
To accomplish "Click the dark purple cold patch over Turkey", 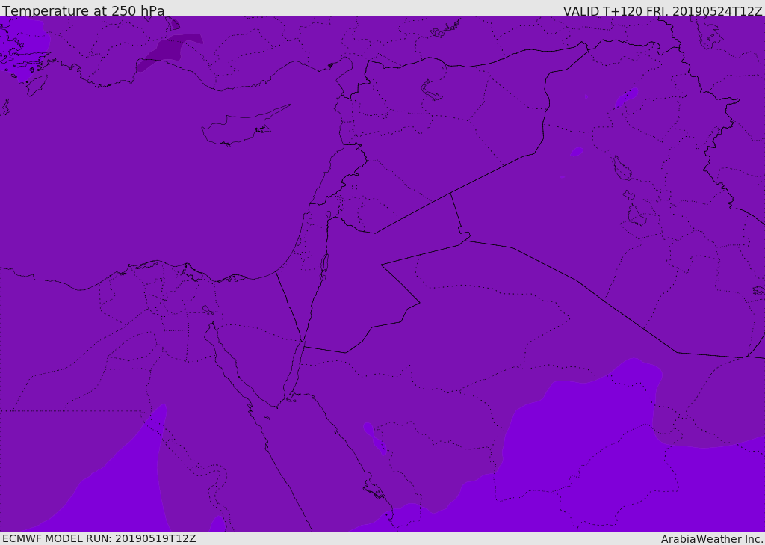I will coord(169,52).
